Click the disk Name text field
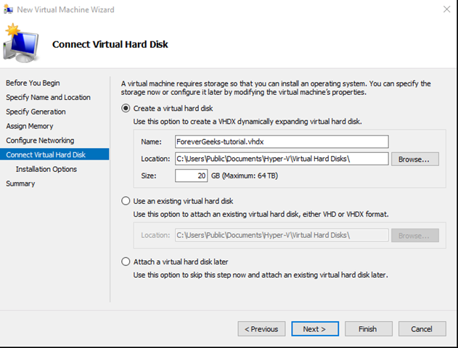The image size is (458, 348). 282,142
